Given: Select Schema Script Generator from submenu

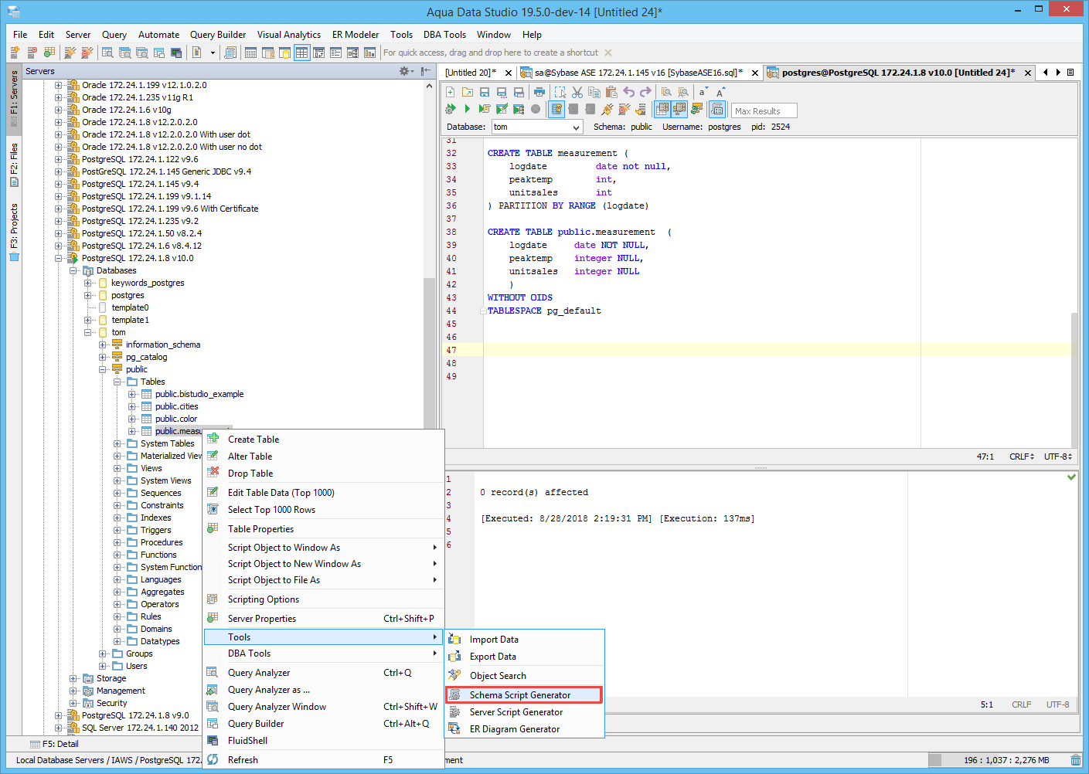Looking at the screenshot, I should (519, 695).
